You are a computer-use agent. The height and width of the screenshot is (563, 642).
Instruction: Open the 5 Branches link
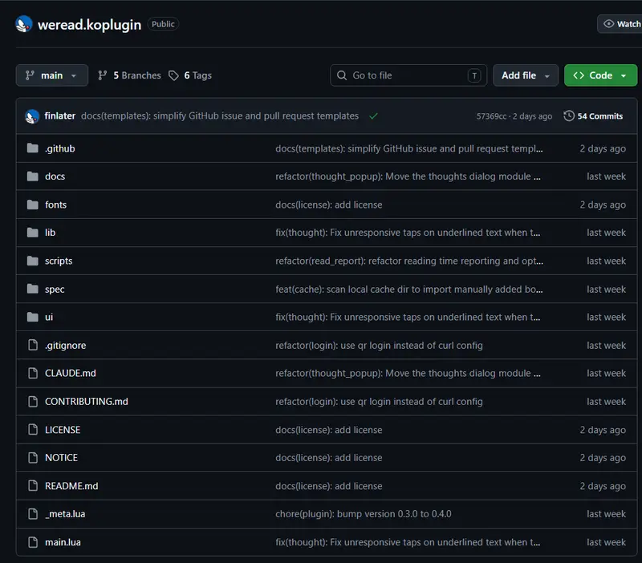pyautogui.click(x=129, y=75)
